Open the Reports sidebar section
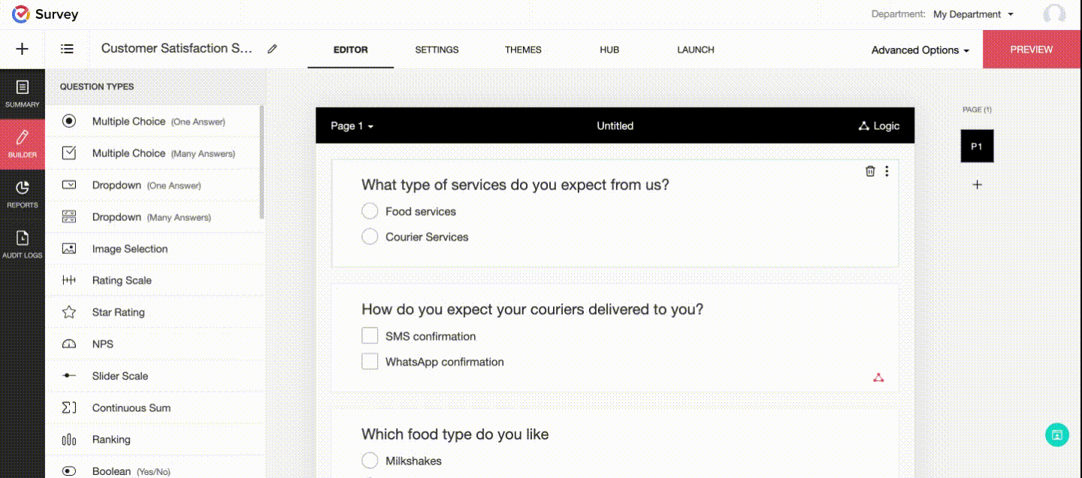The width and height of the screenshot is (1082, 478). click(23, 193)
